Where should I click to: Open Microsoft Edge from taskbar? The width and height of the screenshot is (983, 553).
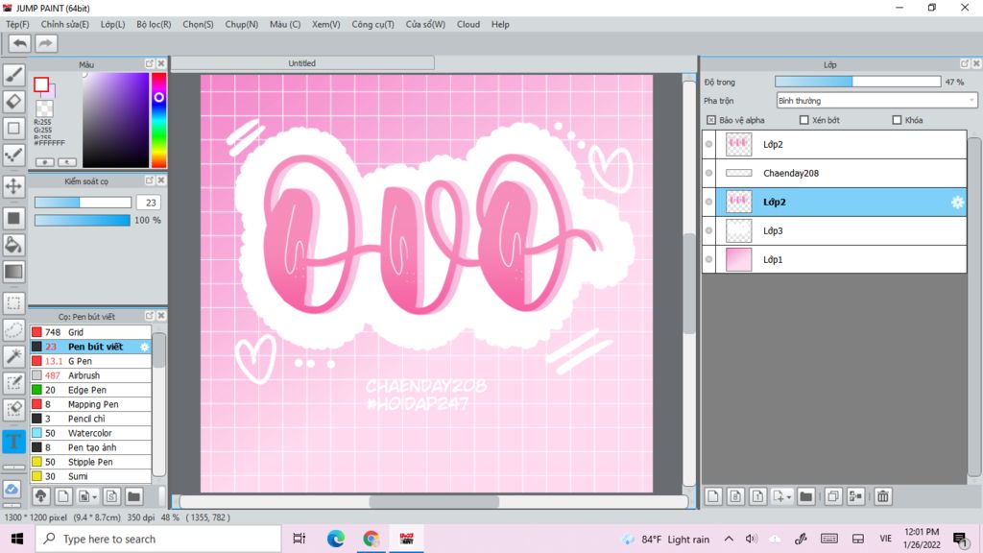point(335,539)
